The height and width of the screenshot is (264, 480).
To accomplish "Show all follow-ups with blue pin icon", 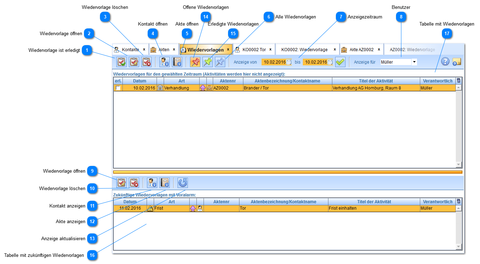I will (x=220, y=62).
